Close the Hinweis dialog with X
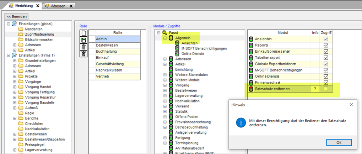Screen dimensions: 362x154 coord(351,105)
